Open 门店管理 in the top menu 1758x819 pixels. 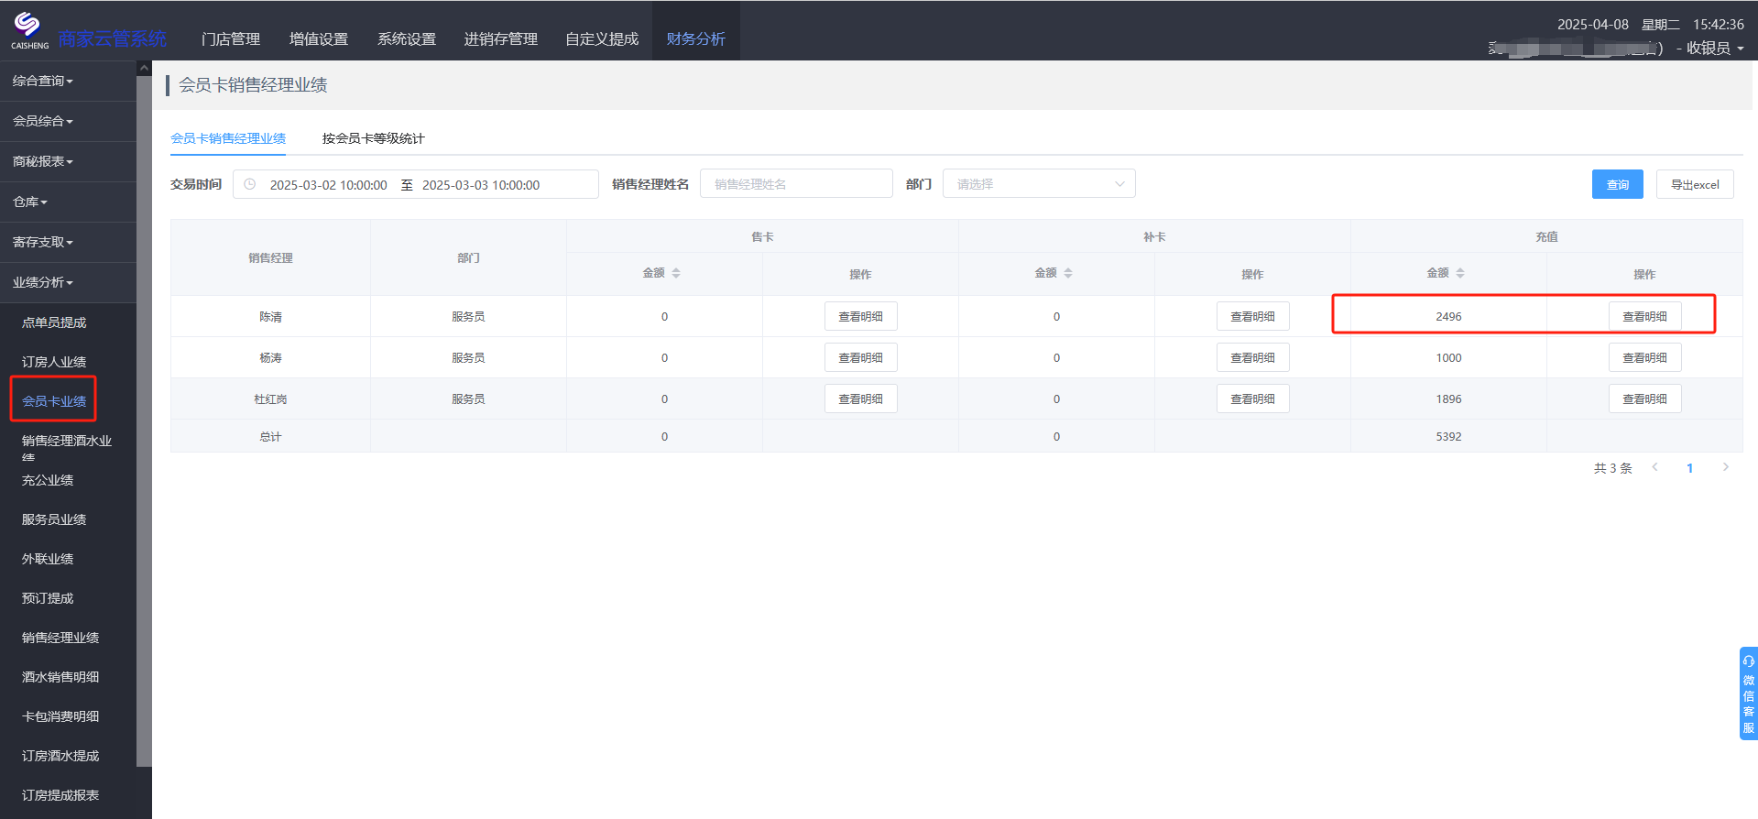pyautogui.click(x=231, y=38)
